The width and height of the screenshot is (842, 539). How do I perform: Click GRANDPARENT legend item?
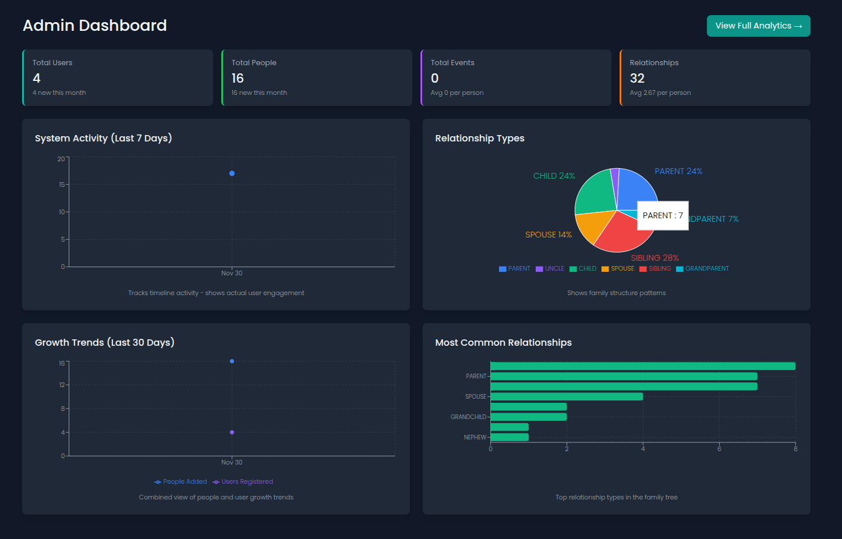point(702,269)
